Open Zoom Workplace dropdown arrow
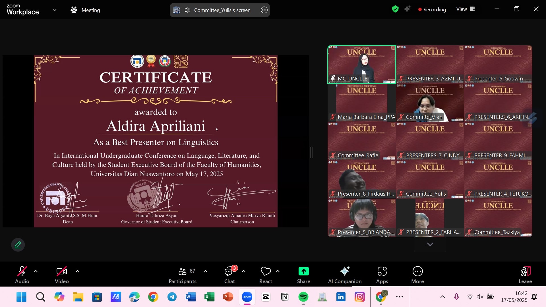 click(55, 10)
